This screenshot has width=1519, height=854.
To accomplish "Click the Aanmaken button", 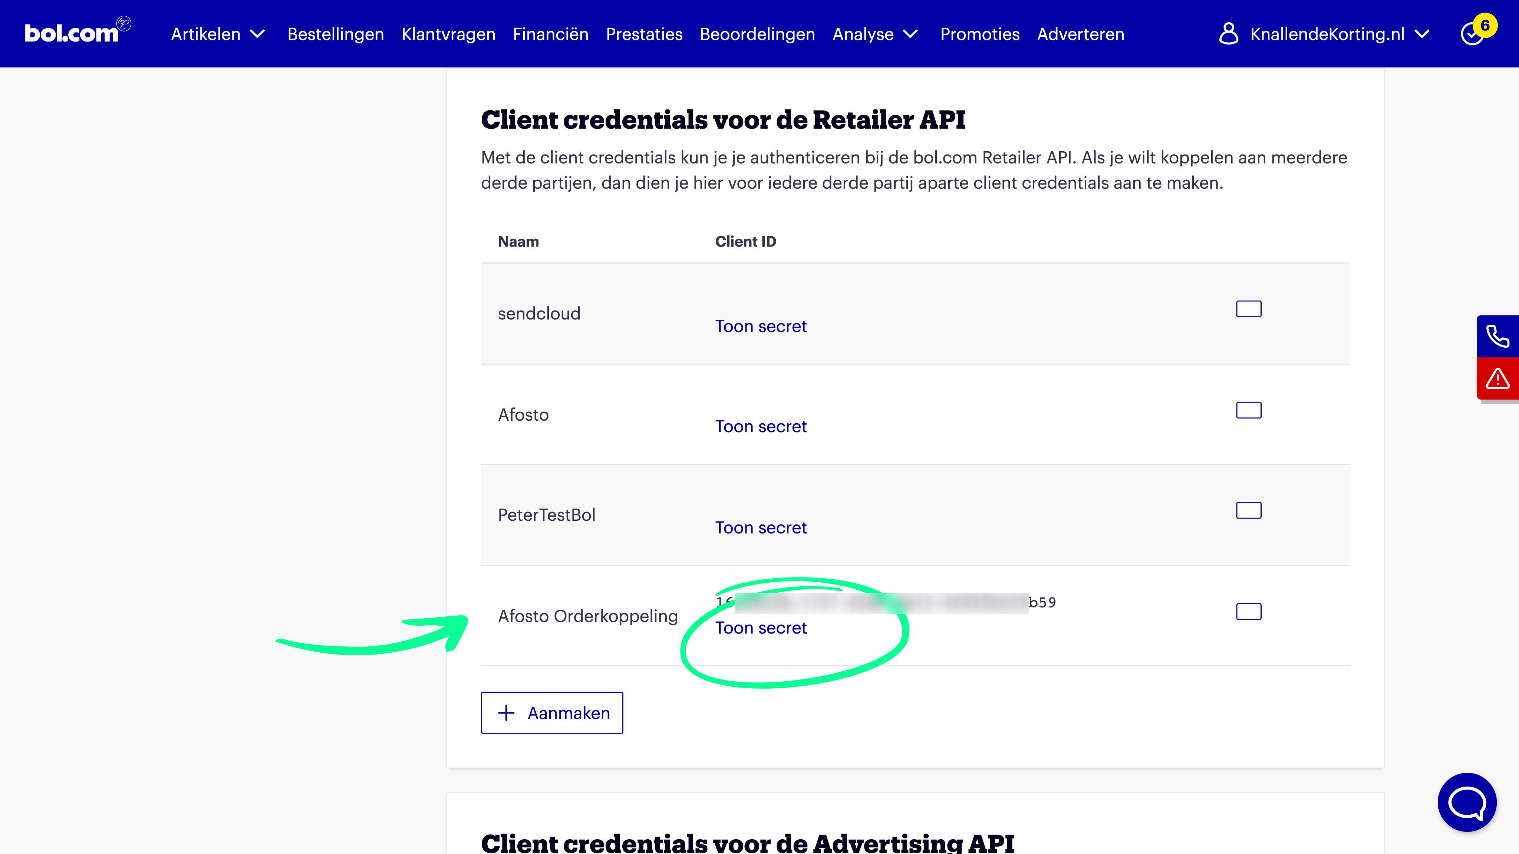I will pos(552,712).
